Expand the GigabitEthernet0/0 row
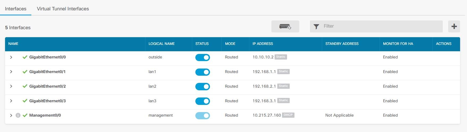The image size is (467, 132). pos(11,57)
